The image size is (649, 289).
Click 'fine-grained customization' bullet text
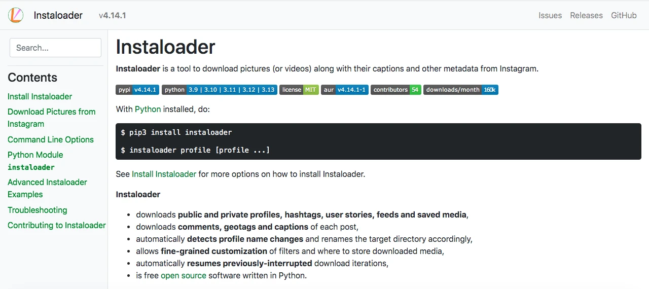coord(214,251)
